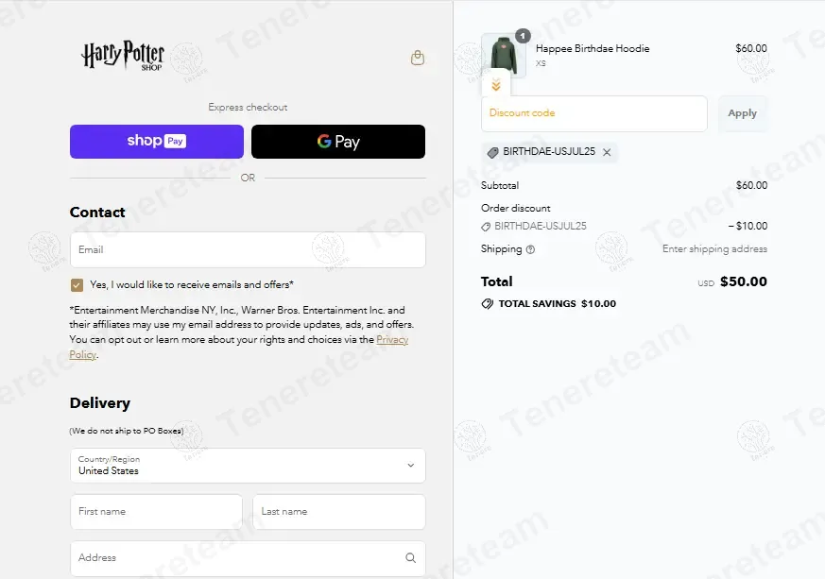Open the Privacy Policy link

click(x=392, y=340)
